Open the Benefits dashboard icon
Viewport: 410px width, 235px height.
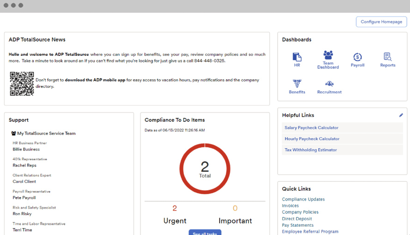tap(297, 84)
